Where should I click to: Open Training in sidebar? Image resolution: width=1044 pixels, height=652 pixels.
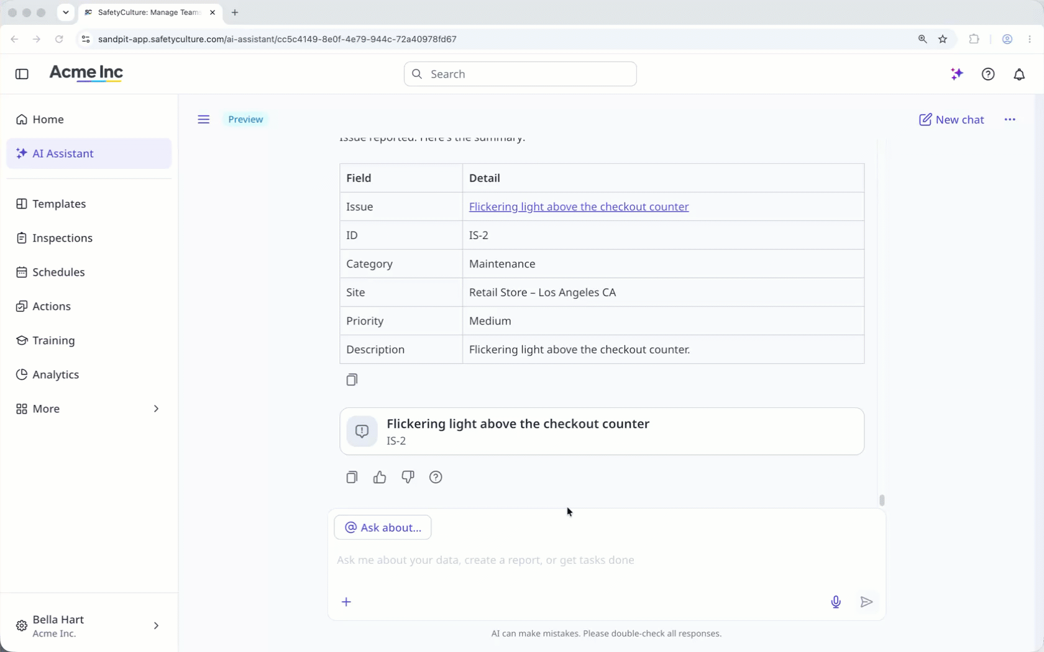(x=89, y=340)
